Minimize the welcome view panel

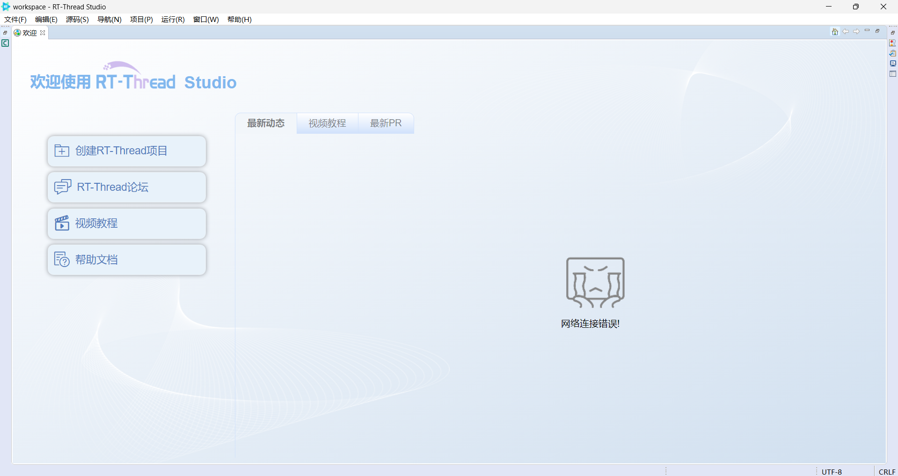pyautogui.click(x=867, y=31)
